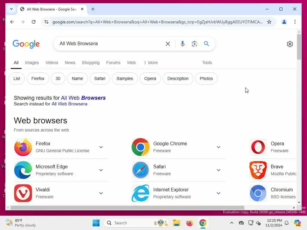
Task: Apply the Opera filter chip
Action: coord(150,78)
